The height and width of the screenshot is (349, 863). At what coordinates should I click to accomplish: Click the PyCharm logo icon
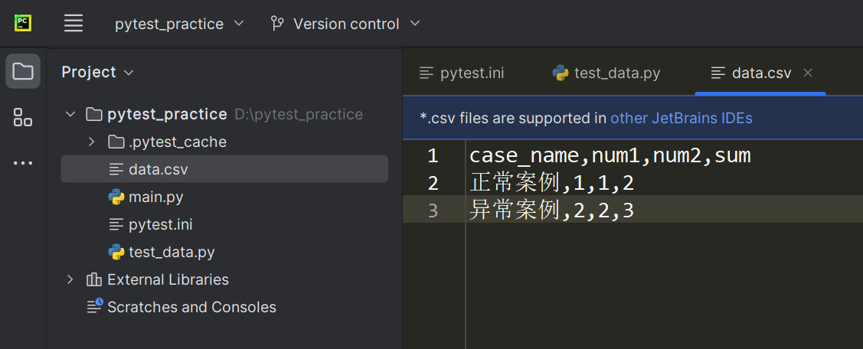(x=23, y=23)
